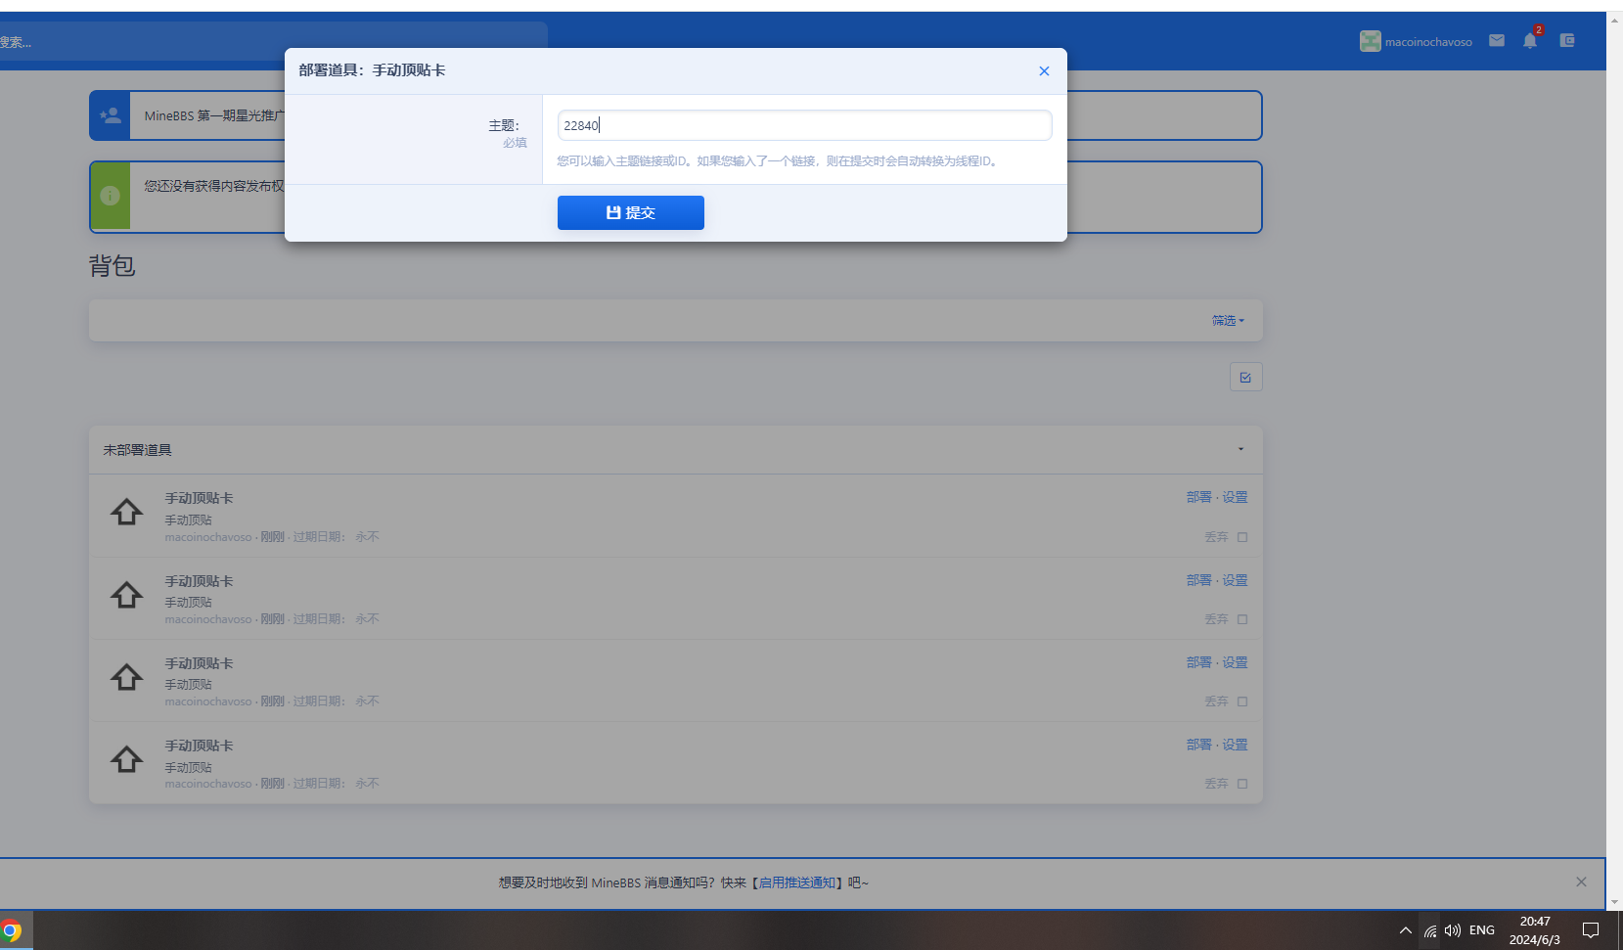The height and width of the screenshot is (950, 1623).
Task: Open notifications bell icon
Action: pyautogui.click(x=1529, y=41)
